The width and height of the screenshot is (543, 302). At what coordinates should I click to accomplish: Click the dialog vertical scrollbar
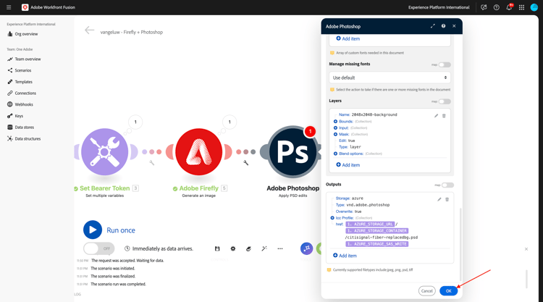pos(460,244)
